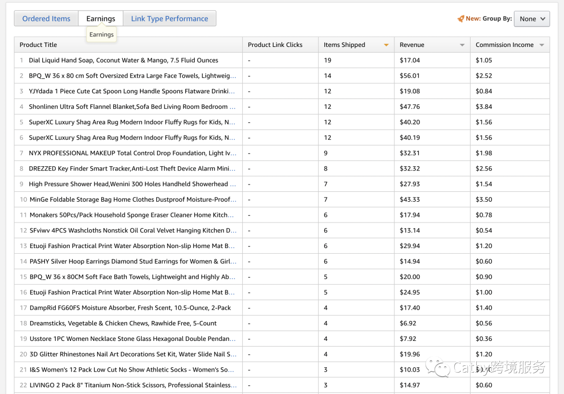Select DampRid Moisture Absorber product
The image size is (564, 394).
[130, 307]
